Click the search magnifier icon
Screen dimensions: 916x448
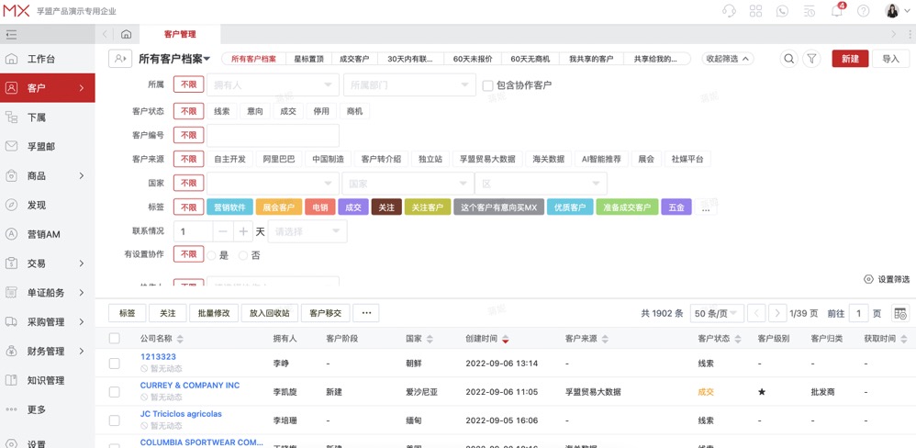tap(788, 59)
